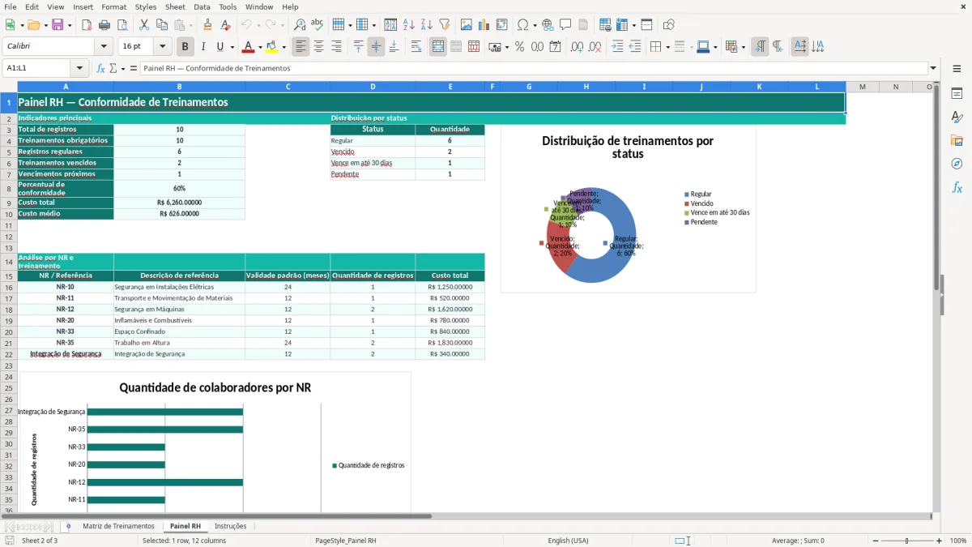The height and width of the screenshot is (547, 972).
Task: Switch to Instruções sheet tab
Action: [x=230, y=526]
